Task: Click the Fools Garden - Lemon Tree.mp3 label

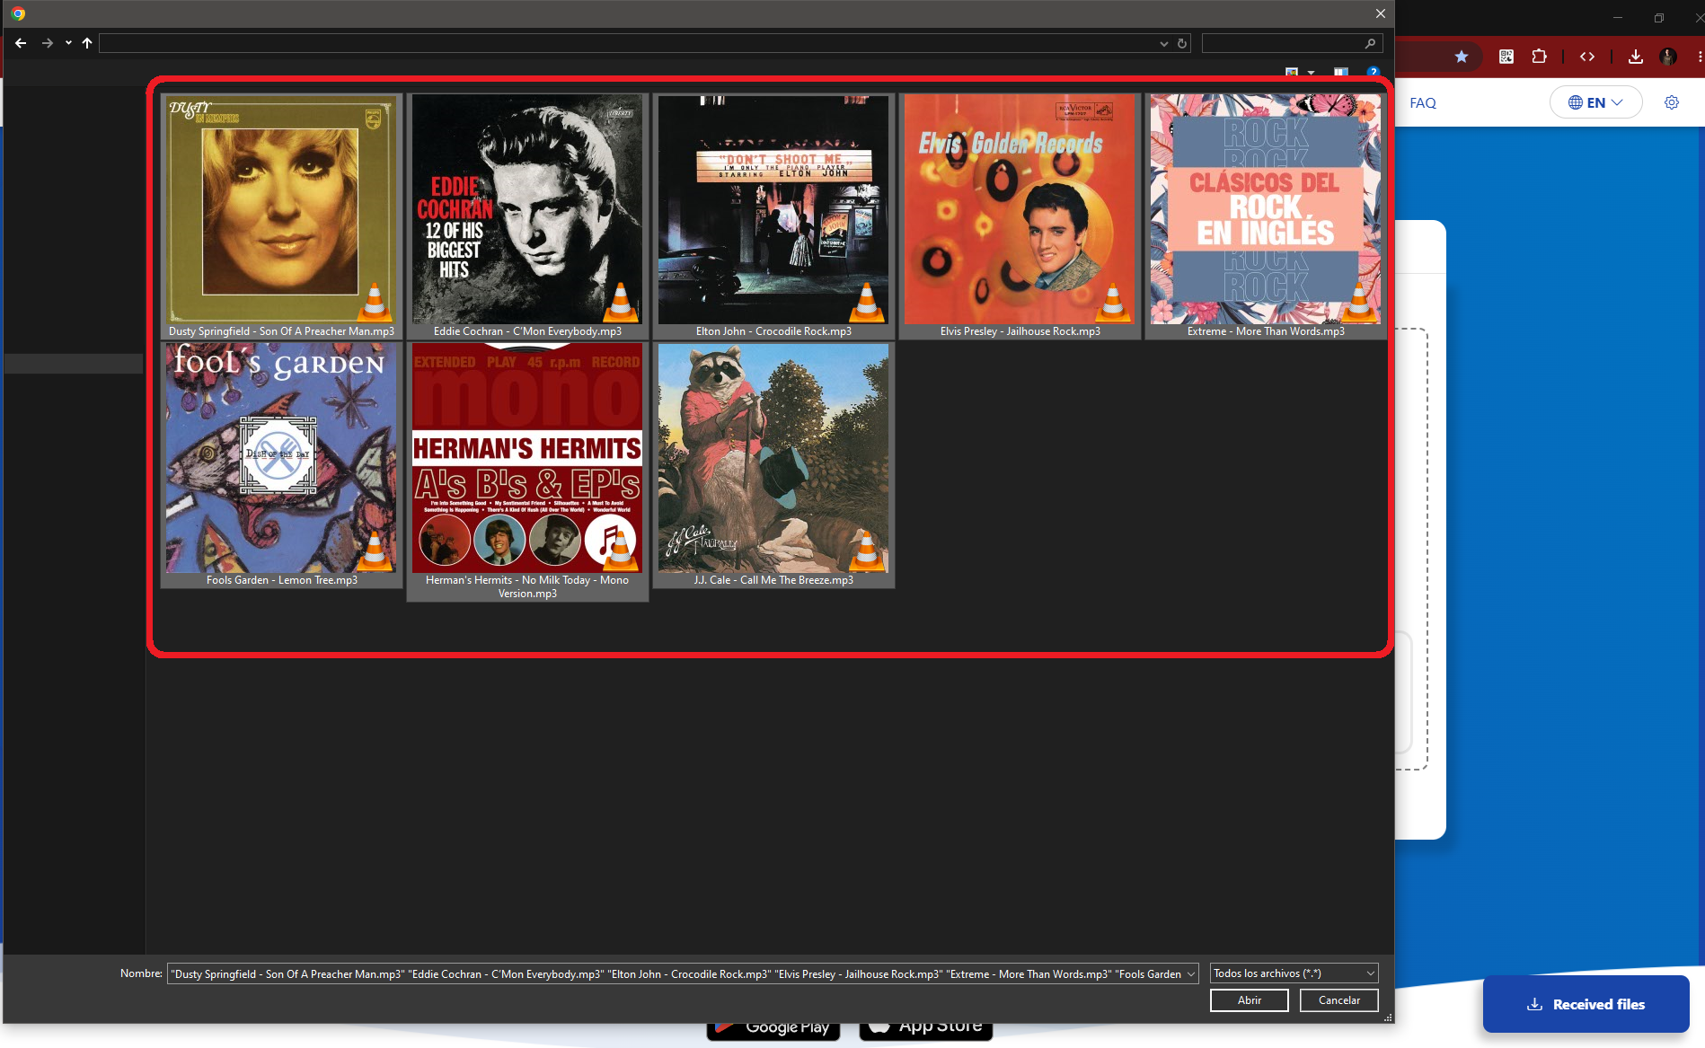Action: point(281,580)
